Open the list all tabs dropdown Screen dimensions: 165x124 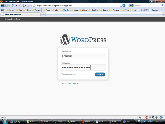[164, 14]
